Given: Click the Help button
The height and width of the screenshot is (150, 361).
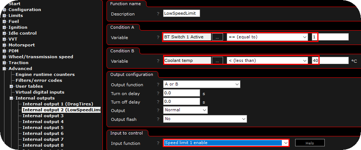Looking at the screenshot, I should (310, 143).
